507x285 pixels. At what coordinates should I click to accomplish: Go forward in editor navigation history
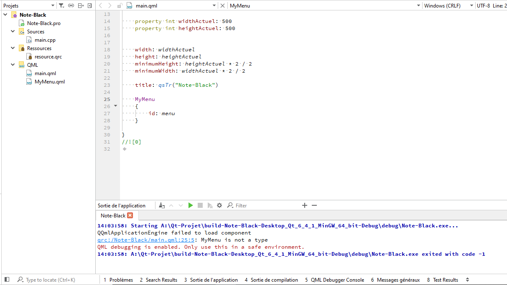coord(110,5)
